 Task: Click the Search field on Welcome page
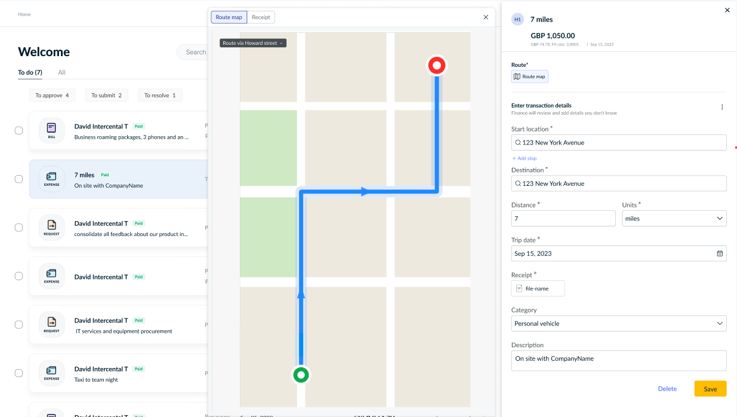(193, 52)
